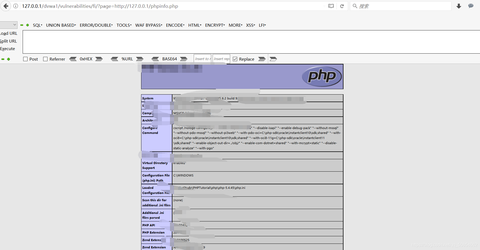This screenshot has height=250, width=480.
Task: Open the TOOLS dropdown menu
Action: click(124, 25)
